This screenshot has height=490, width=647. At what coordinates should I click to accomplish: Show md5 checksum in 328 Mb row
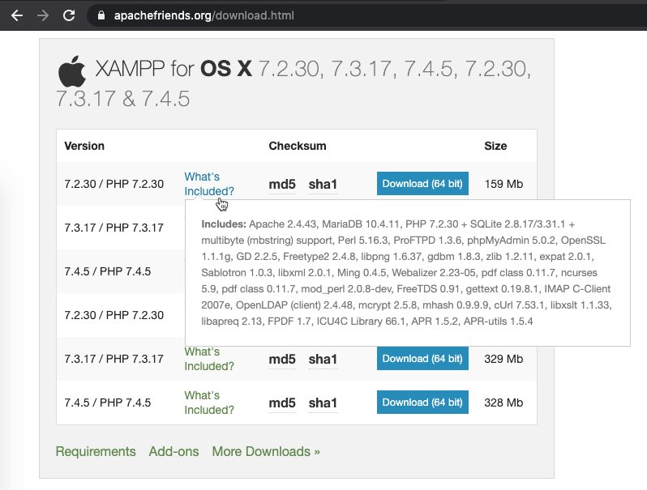tap(282, 403)
